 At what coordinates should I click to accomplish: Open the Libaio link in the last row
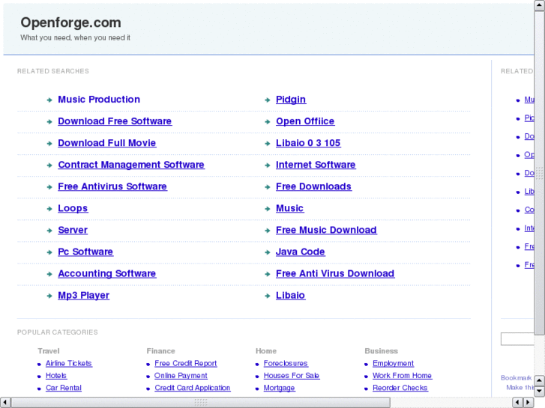coord(291,296)
